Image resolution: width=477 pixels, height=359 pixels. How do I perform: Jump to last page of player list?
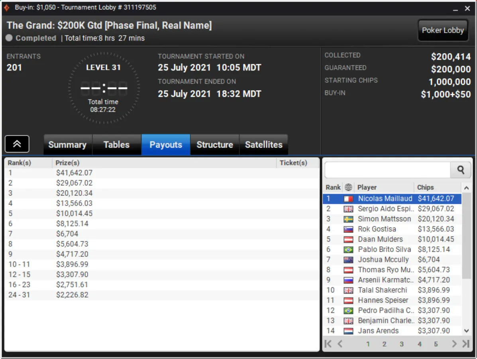[466, 344]
